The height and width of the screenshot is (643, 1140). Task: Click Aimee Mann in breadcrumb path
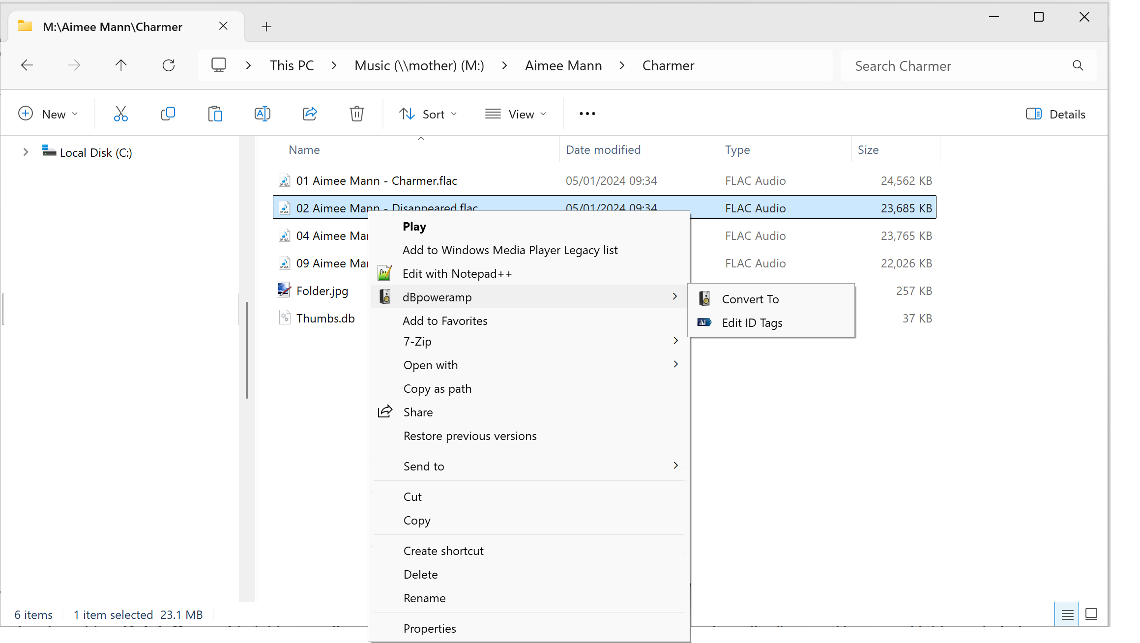coord(563,65)
